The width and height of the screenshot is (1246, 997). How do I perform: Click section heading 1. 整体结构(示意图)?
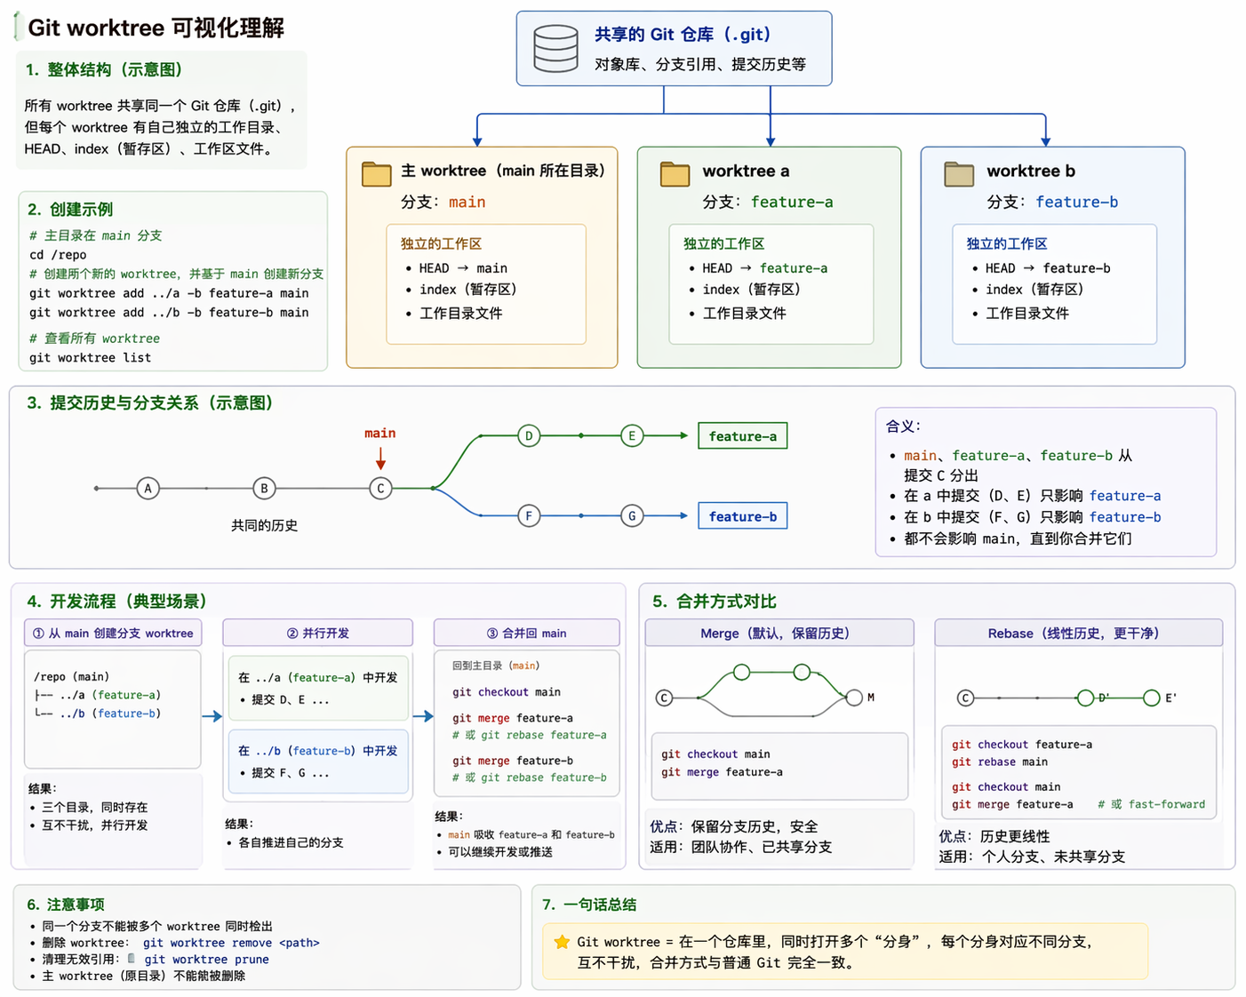point(104,69)
